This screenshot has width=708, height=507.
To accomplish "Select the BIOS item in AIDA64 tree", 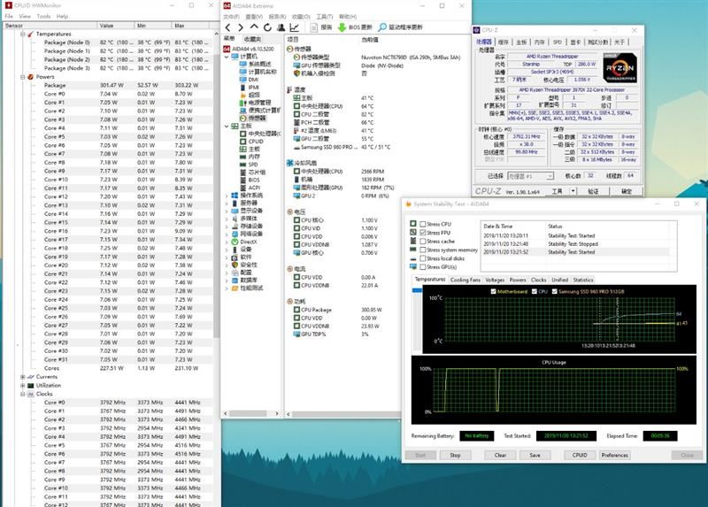I will 250,180.
